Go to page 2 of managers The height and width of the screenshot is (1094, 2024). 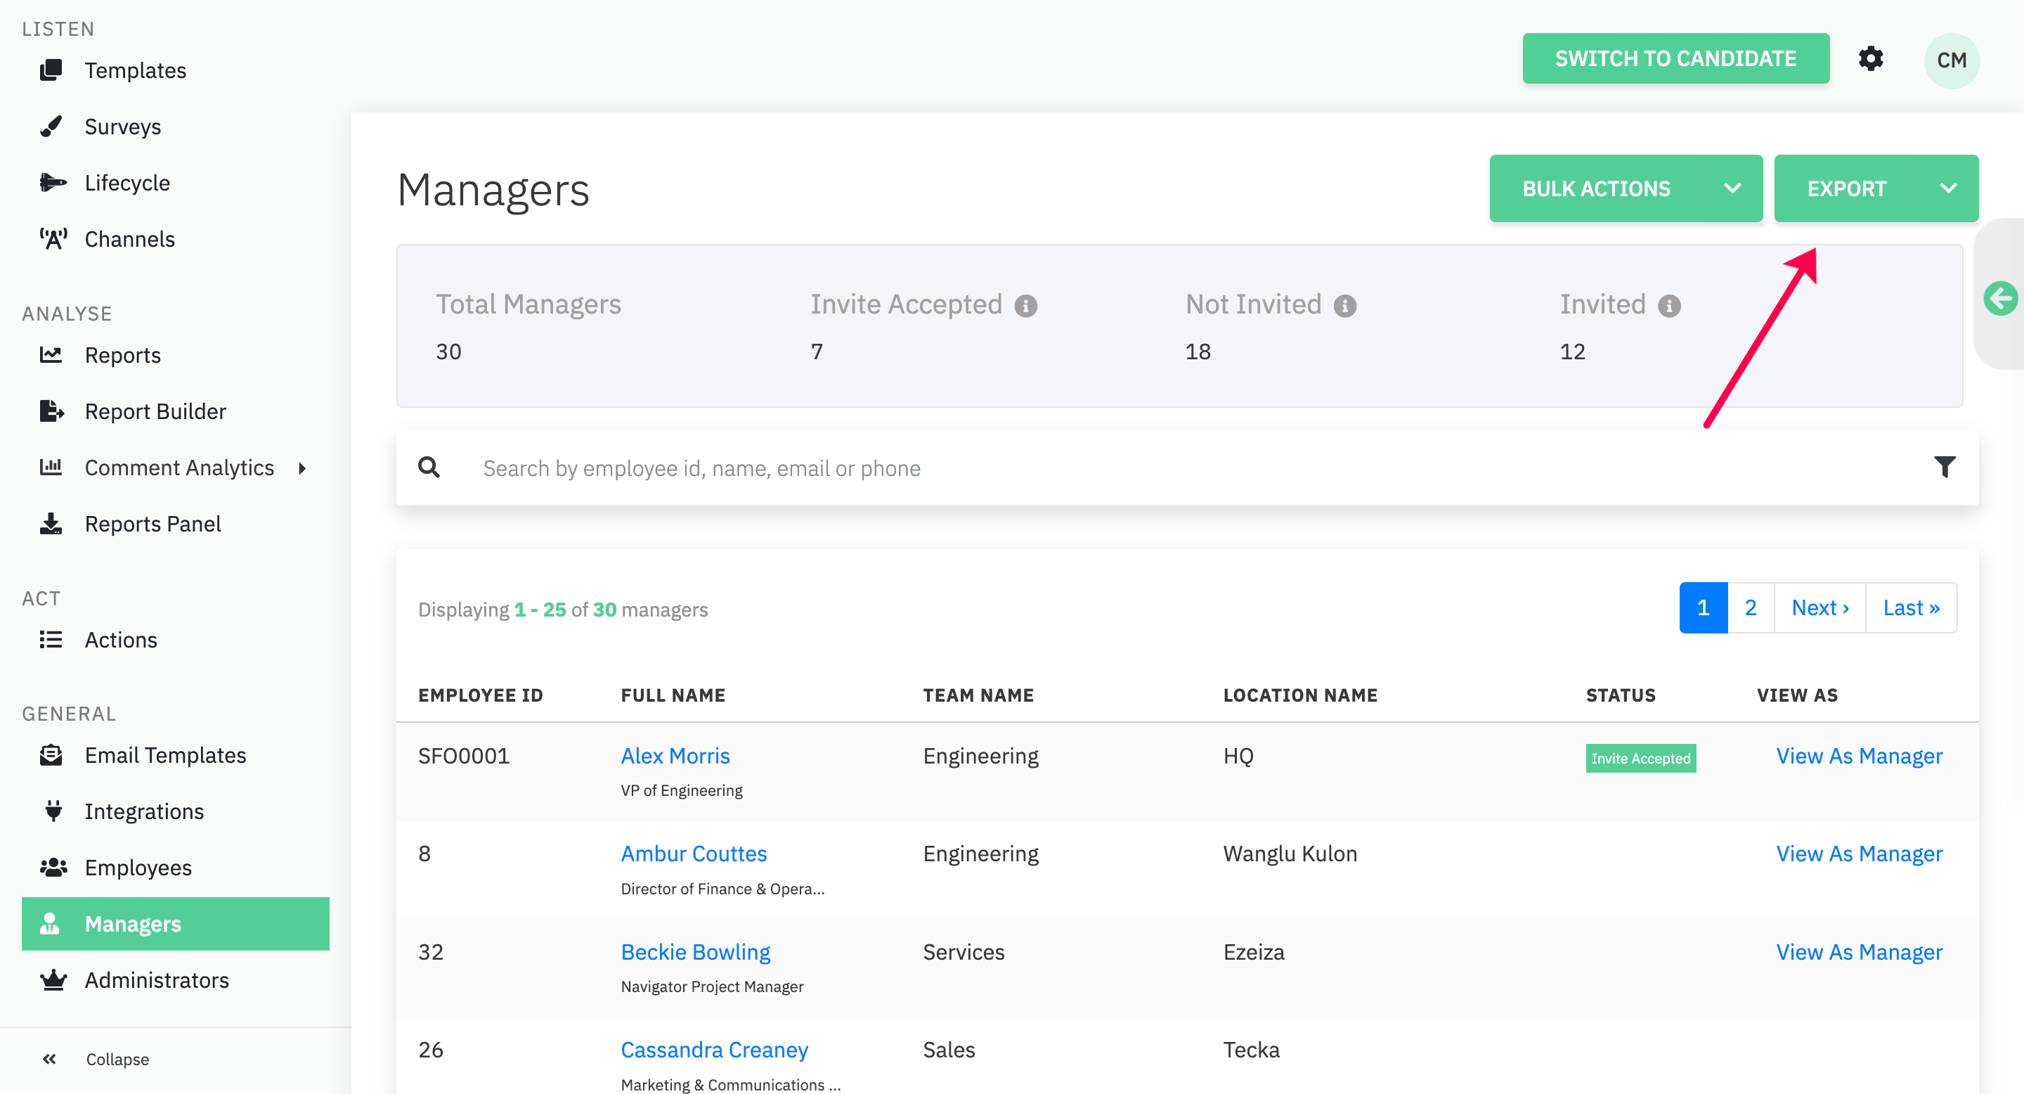(x=1750, y=607)
